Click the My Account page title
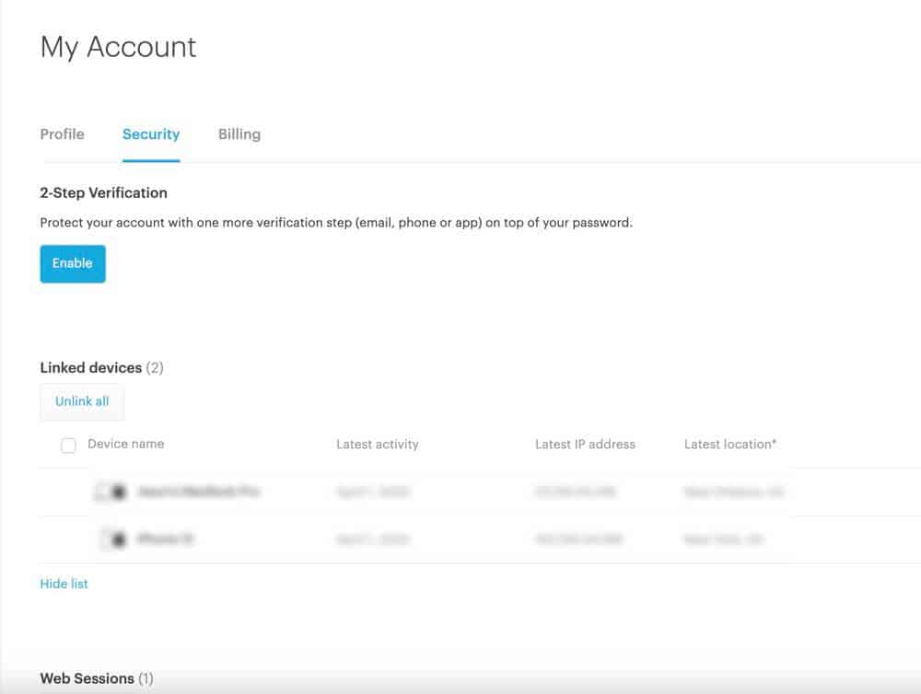The width and height of the screenshot is (921, 694). point(118,47)
